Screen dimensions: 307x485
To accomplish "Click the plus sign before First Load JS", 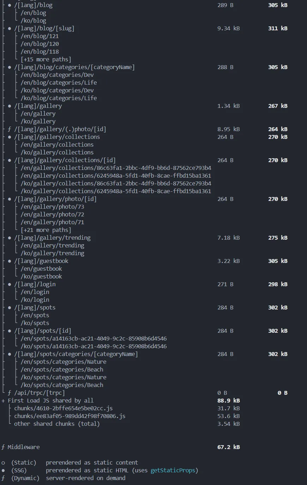I will (3, 400).
